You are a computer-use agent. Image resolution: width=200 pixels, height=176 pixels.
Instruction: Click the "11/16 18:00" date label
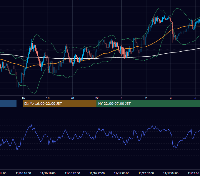click(x=48, y=173)
